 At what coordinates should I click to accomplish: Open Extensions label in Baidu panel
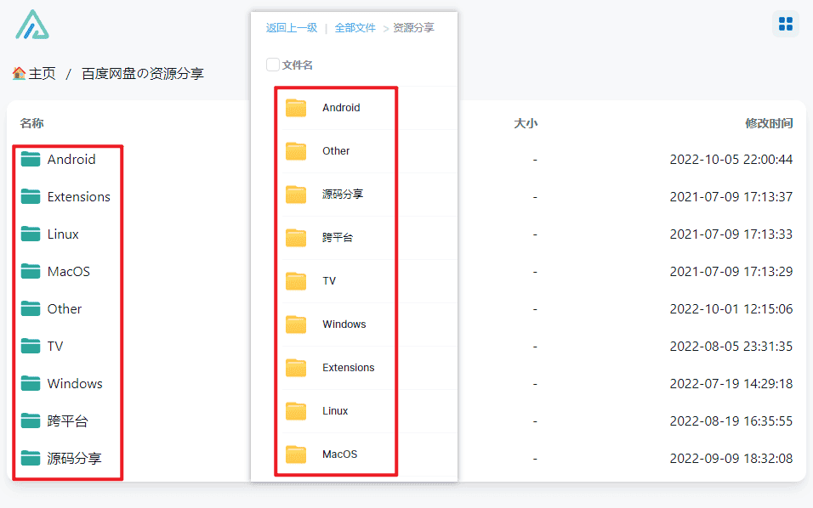(x=349, y=368)
